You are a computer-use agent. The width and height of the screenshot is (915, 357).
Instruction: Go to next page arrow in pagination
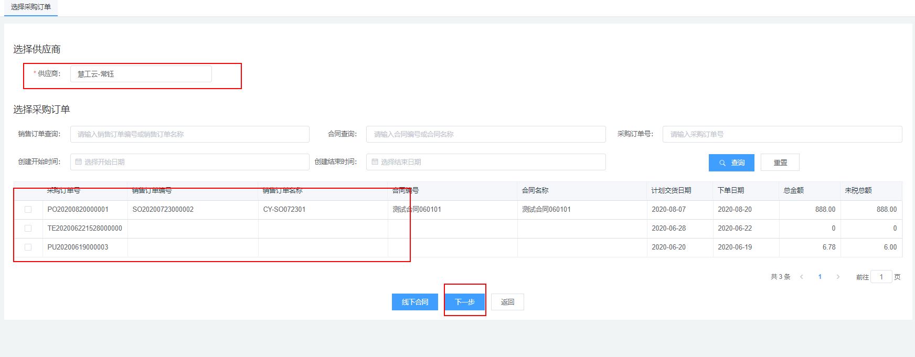tap(838, 277)
